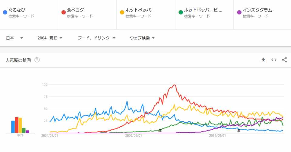291x152 pixels.
Task: Click the red line's peak at 100
Action: 174,85
